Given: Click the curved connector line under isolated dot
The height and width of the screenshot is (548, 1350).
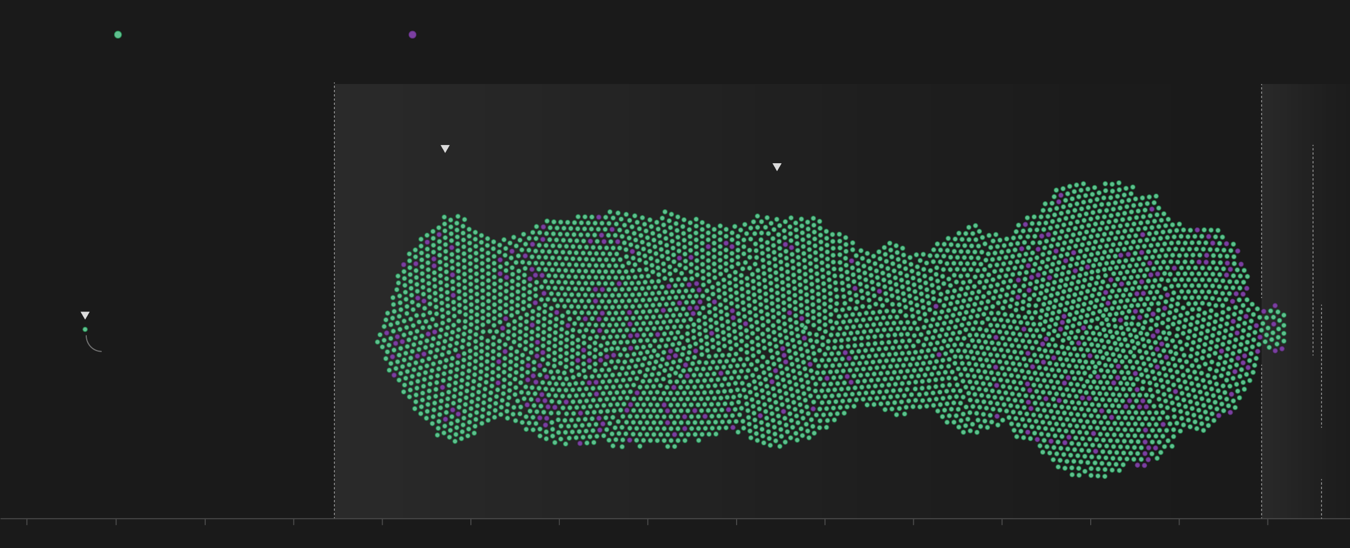Looking at the screenshot, I should pyautogui.click(x=91, y=346).
